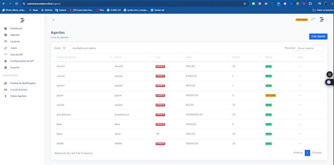This screenshot has height=165, width=334.
Task: Open the notifications bell icon
Action: point(312,20)
